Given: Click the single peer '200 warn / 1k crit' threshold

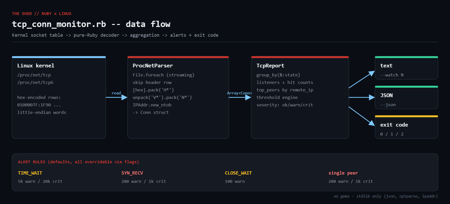Looking at the screenshot, I should pyautogui.click(x=351, y=181).
